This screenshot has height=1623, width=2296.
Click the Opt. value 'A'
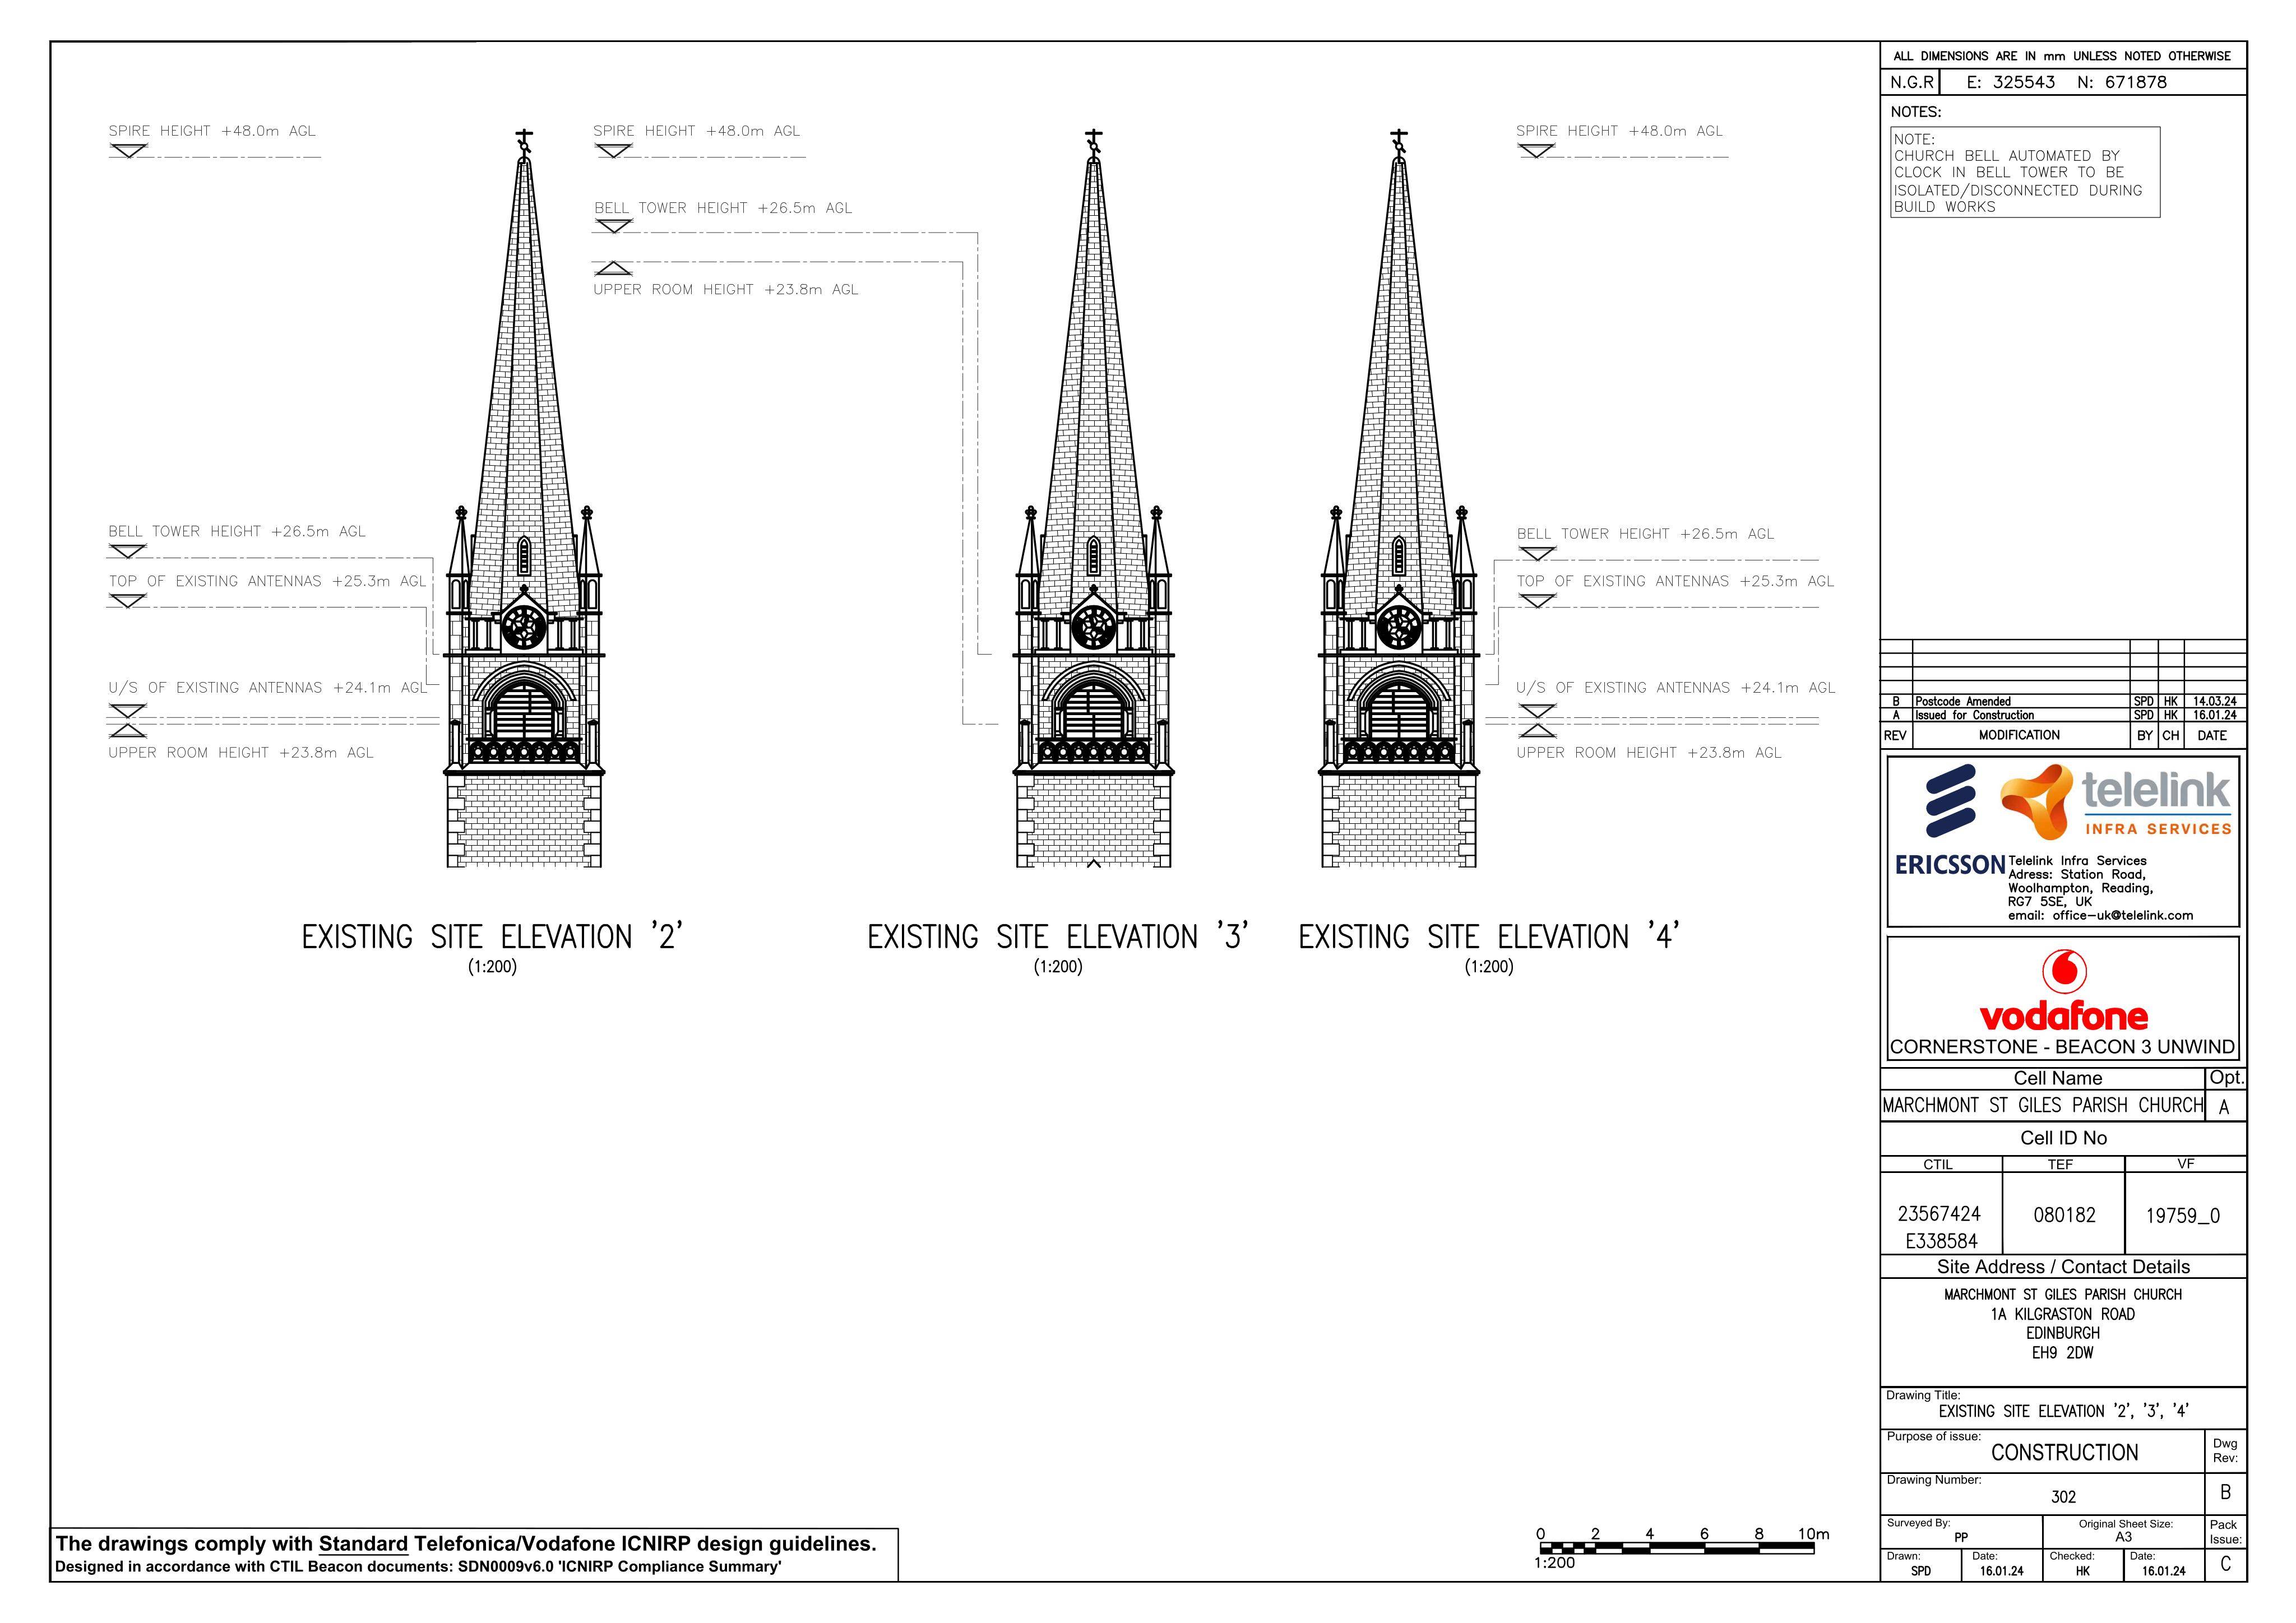click(x=2223, y=1107)
